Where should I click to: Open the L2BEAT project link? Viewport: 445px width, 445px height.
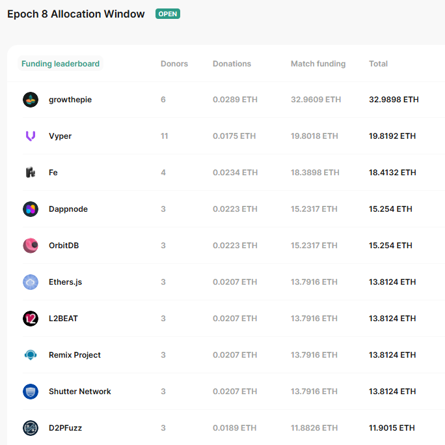63,319
